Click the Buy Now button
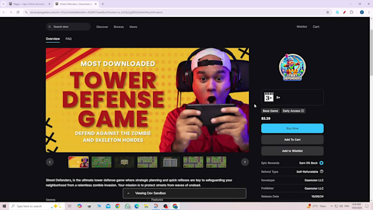The width and height of the screenshot is (373, 210). pyautogui.click(x=292, y=128)
